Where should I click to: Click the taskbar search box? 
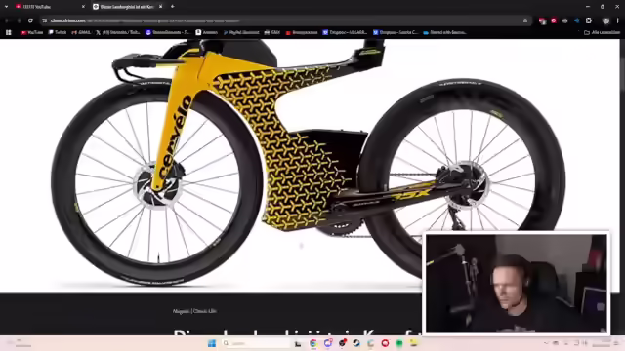[x=257, y=343]
